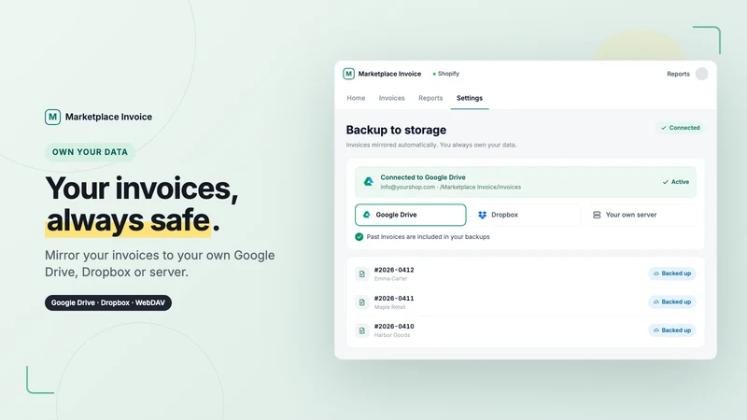Click customer name Maple Retail

(389, 307)
